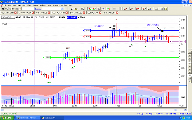Click the RS toolbar button
The image size is (192, 120).
click(10, 9)
